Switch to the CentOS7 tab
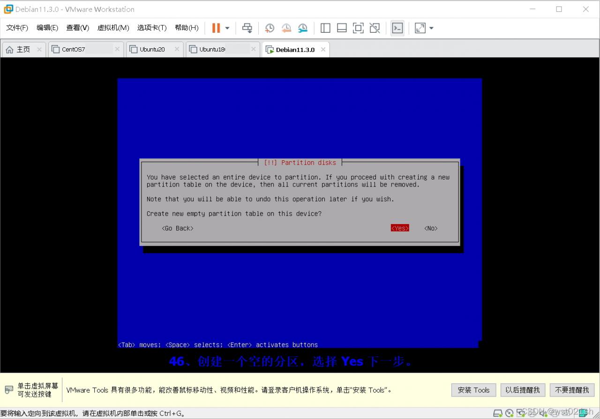 point(86,49)
